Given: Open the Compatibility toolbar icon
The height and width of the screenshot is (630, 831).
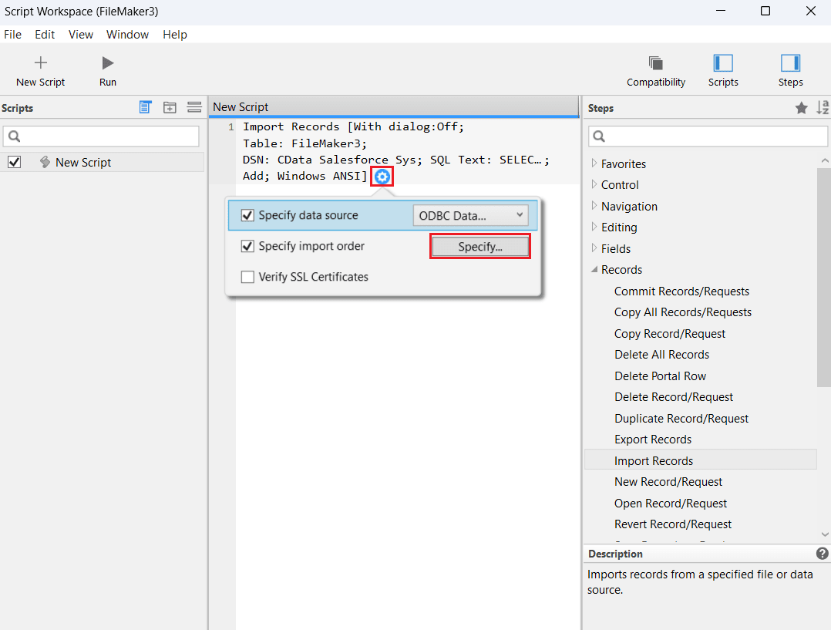Looking at the screenshot, I should [655, 63].
